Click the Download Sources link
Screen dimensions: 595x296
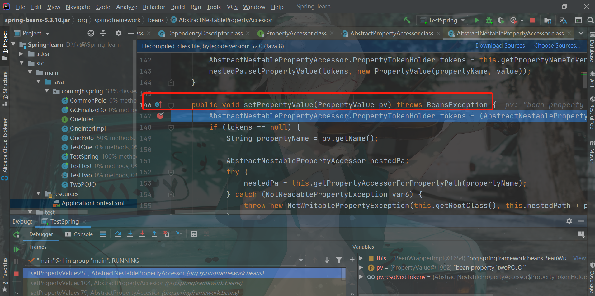click(500, 46)
